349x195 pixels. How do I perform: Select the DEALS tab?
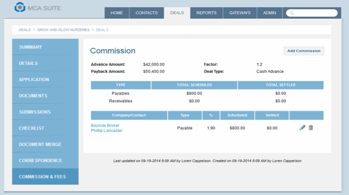(177, 13)
